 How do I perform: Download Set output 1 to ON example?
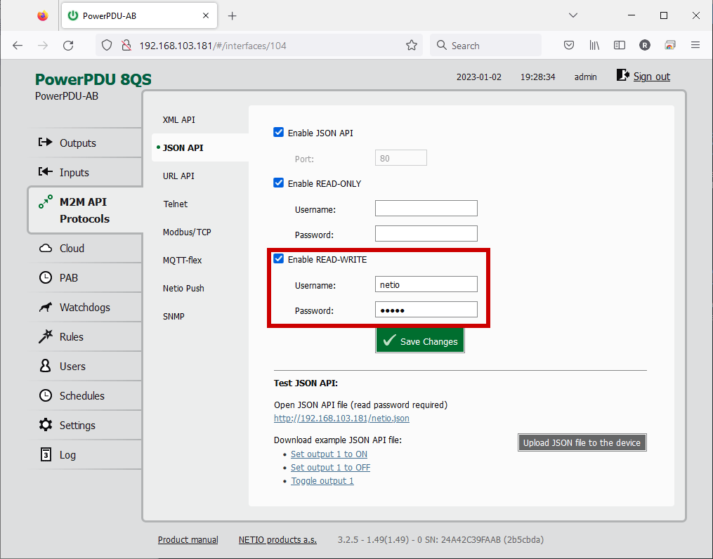(x=329, y=454)
